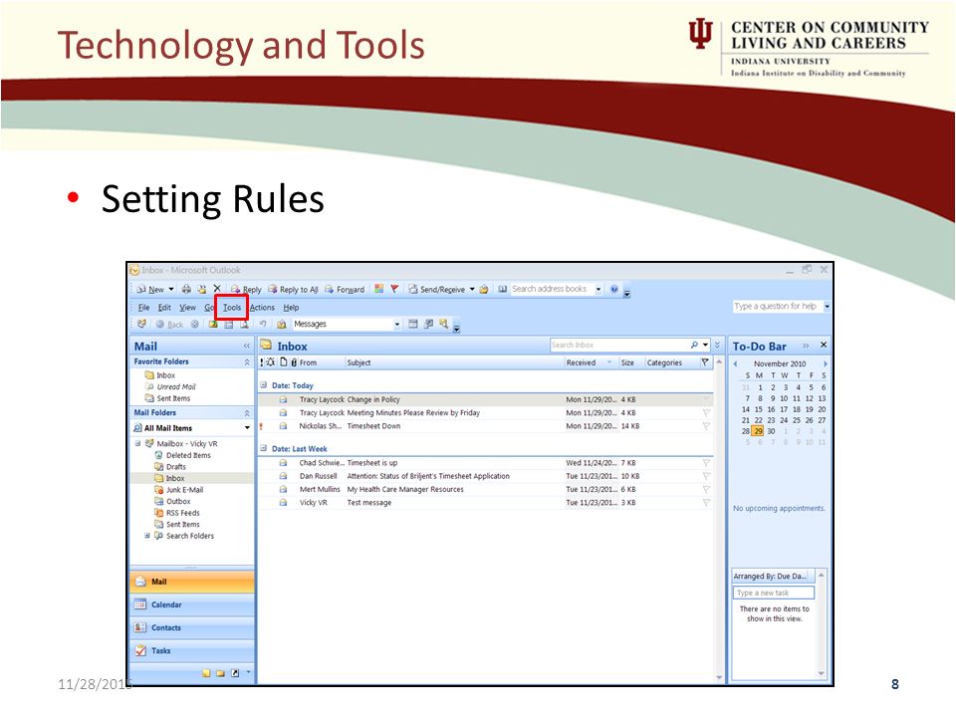Viewport: 956px width, 717px height.
Task: Click the Move to Folder icon
Action: [202, 289]
